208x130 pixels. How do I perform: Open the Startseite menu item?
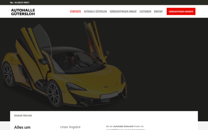pyautogui.click(x=75, y=11)
